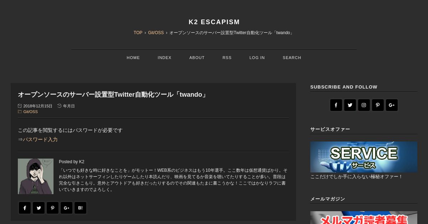Pin the post with the Pinterest share icon below the article
Image resolution: width=428 pixels, height=224 pixels.
(x=52, y=208)
